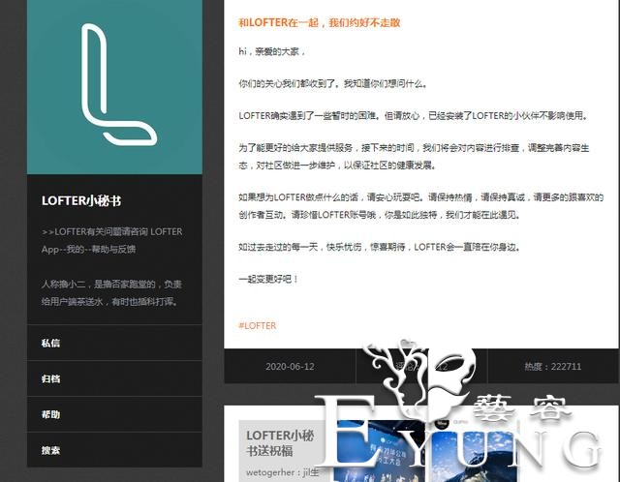Screen dimensions: 620x482
Task: Click paragraph starting 如过去走过的每一天
Action: tap(380, 247)
